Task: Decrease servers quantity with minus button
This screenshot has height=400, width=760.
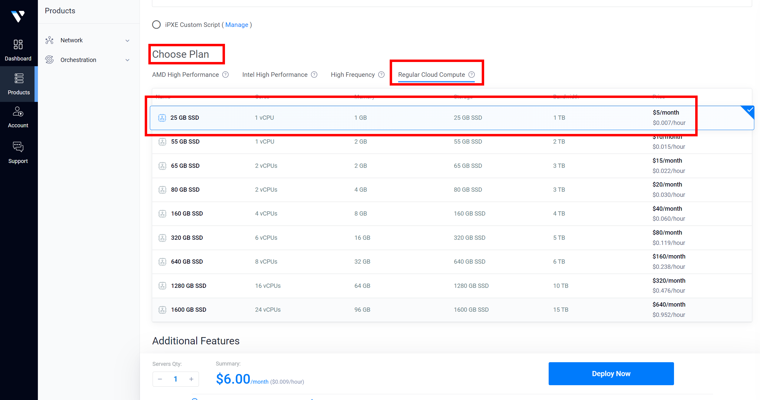Action: [x=160, y=379]
